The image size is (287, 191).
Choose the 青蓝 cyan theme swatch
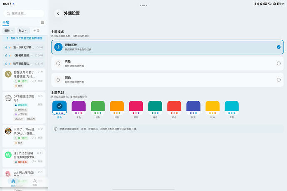232,108
